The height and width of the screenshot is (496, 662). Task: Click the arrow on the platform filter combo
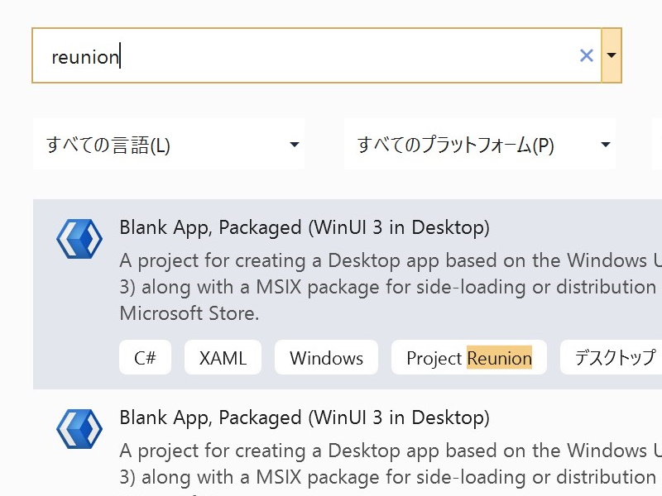click(x=606, y=145)
